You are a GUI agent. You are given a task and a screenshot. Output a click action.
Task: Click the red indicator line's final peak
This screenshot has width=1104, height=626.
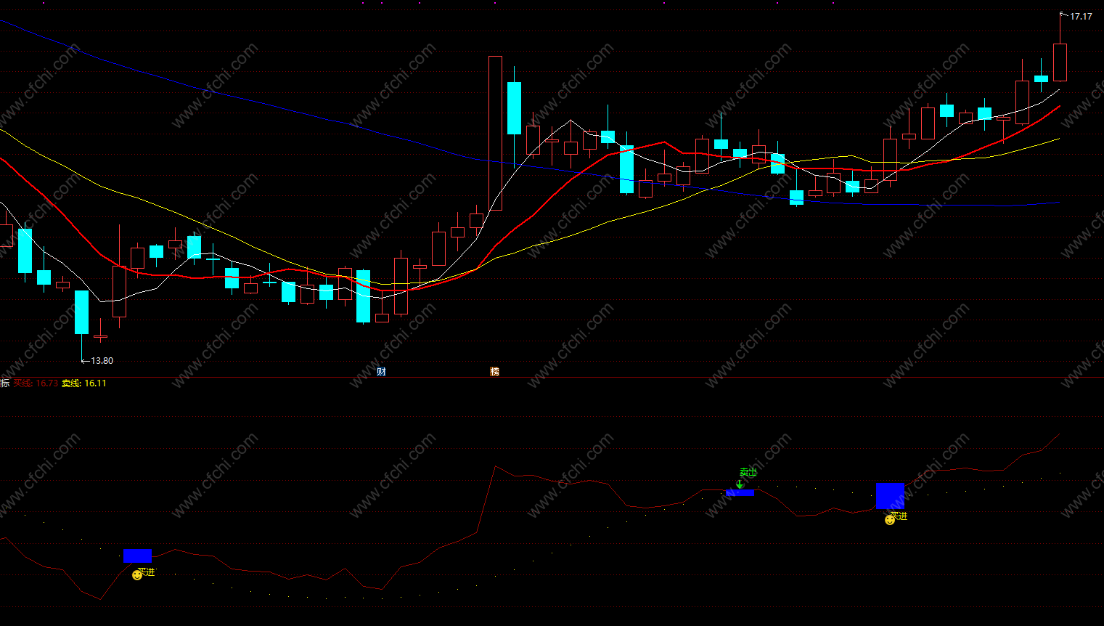point(1059,434)
